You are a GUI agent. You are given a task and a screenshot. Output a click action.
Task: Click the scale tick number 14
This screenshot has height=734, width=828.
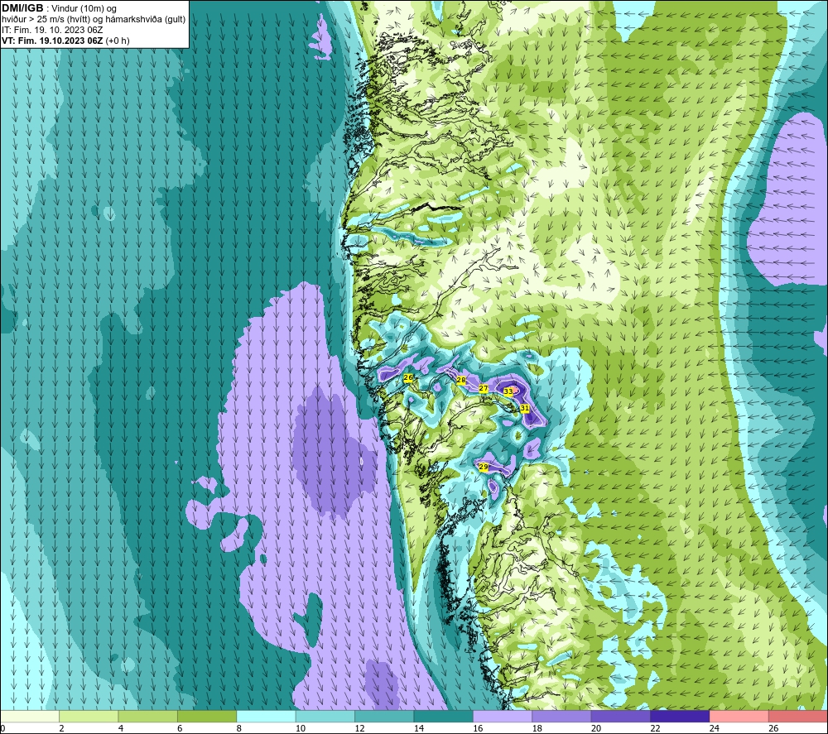pos(419,728)
